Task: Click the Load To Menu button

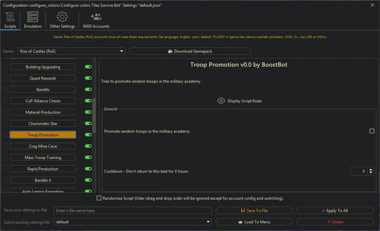Action: (x=254, y=222)
